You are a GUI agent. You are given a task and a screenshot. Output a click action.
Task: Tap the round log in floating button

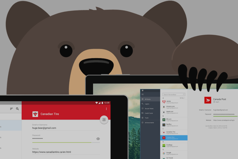click(104, 120)
